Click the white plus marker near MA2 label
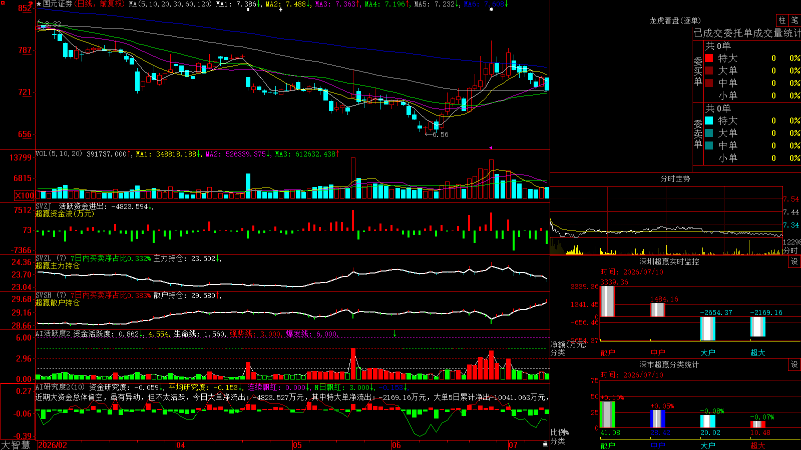The image size is (801, 450). click(x=280, y=9)
